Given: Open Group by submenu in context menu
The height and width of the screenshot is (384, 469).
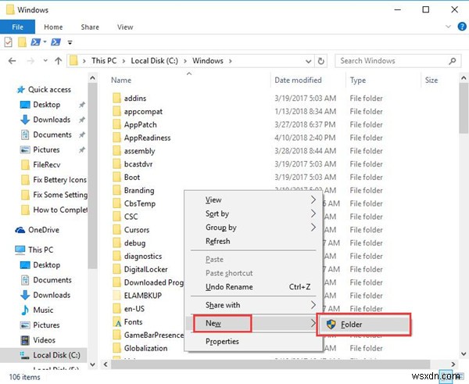Looking at the screenshot, I should 253,227.
